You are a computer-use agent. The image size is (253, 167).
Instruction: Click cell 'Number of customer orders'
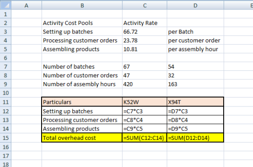point(82,75)
